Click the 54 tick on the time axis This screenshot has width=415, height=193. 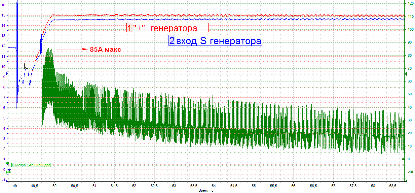[214, 186]
